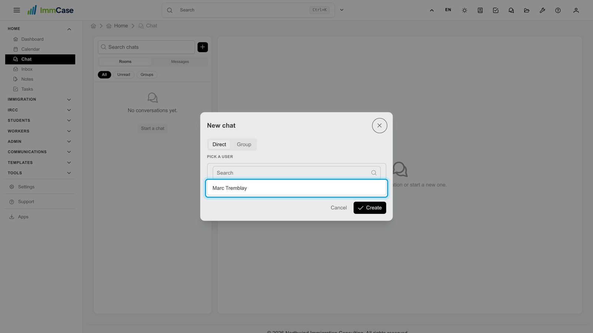
Task: Switch to the Group chat type
Action: pyautogui.click(x=244, y=144)
